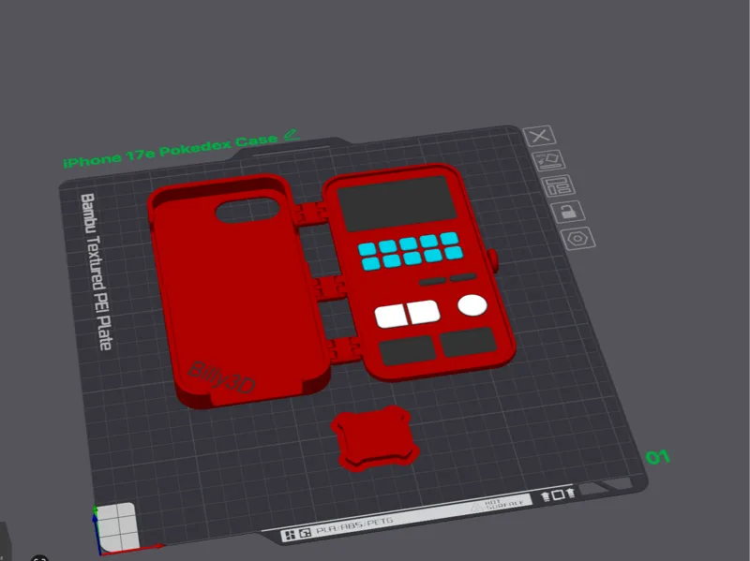The width and height of the screenshot is (750, 561).
Task: Select the small red clip piece
Action: pos(374,438)
